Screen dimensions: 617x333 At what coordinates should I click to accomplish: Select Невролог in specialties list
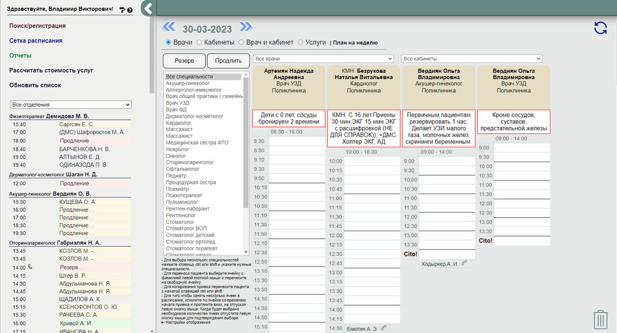(203, 149)
